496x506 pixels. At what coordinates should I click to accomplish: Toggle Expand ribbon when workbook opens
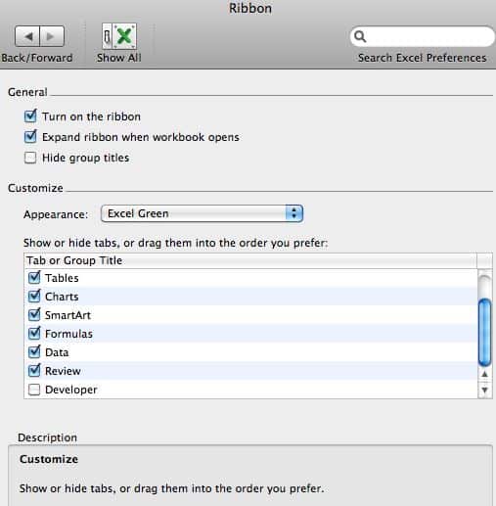coord(30,136)
